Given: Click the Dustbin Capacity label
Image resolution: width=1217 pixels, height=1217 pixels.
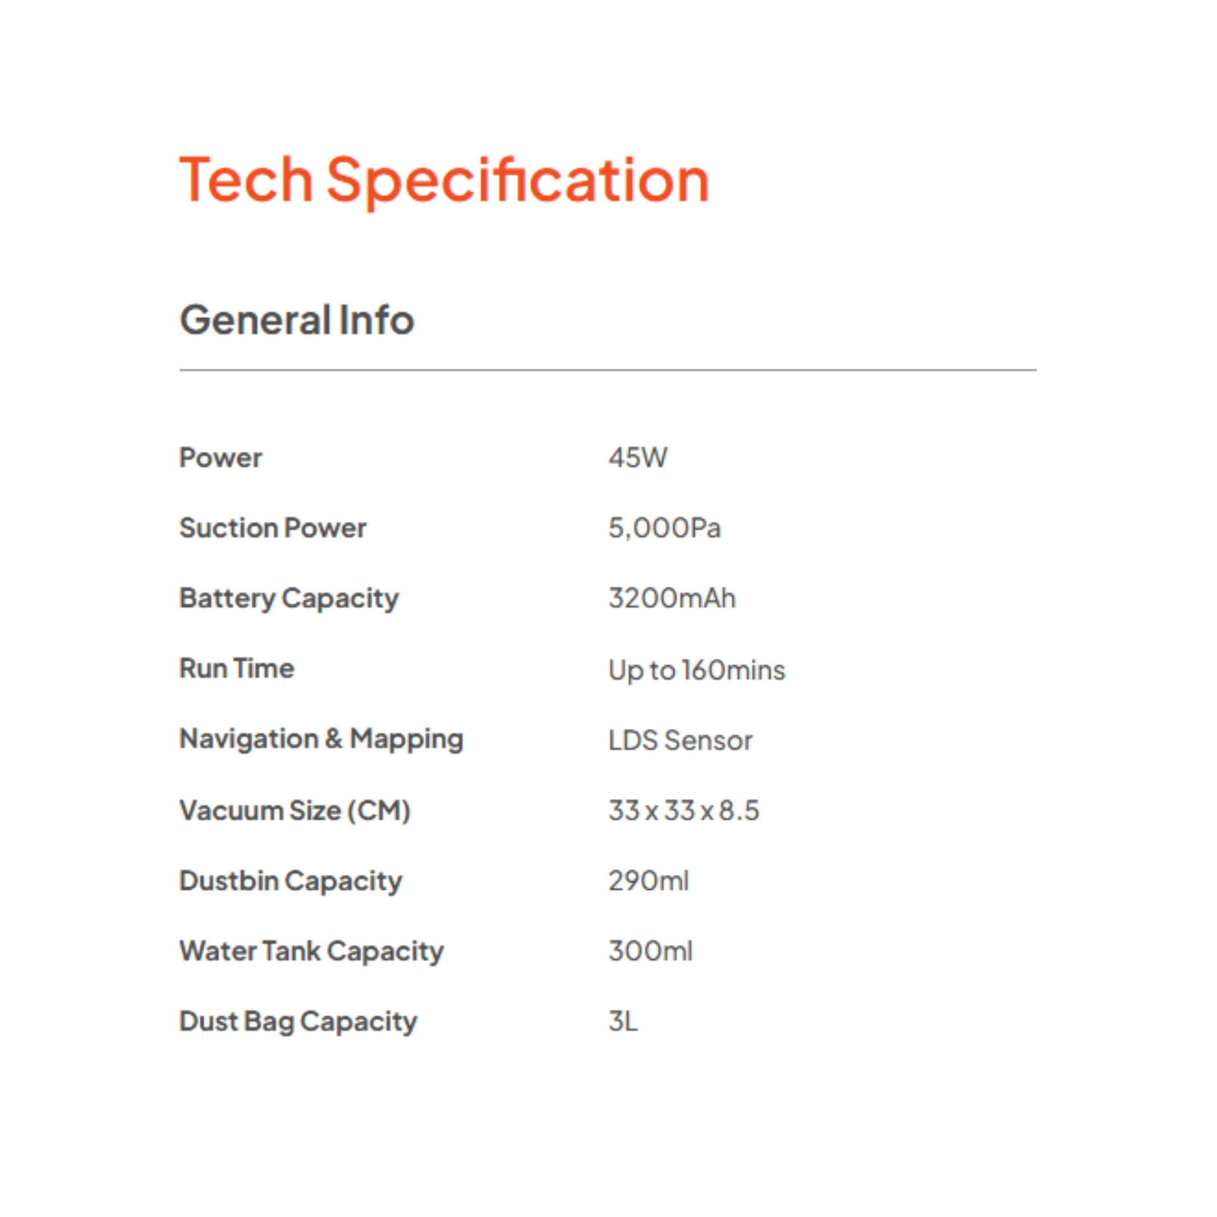Looking at the screenshot, I should [x=291, y=881].
